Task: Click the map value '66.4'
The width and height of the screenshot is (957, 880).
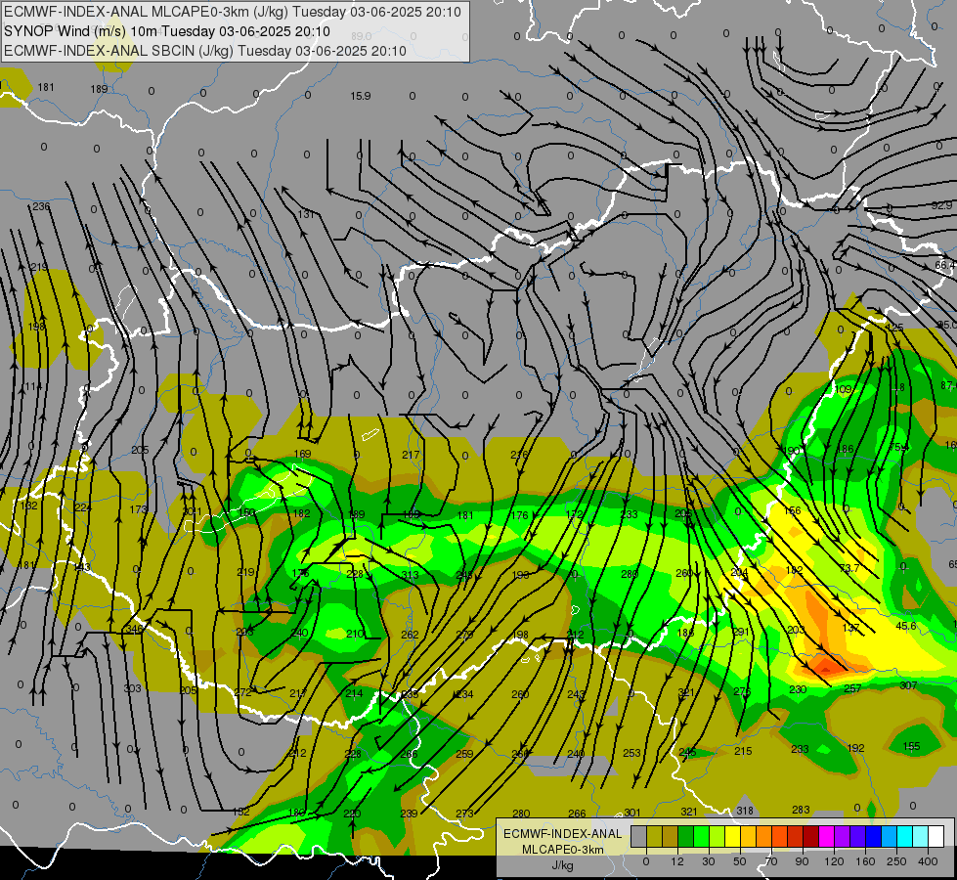Action: (x=945, y=265)
